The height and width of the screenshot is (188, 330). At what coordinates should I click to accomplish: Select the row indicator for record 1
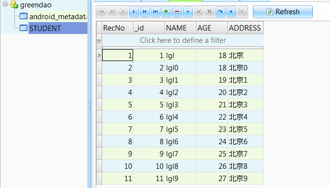click(x=99, y=56)
